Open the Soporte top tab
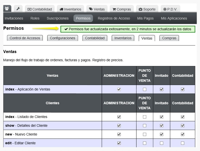The height and width of the screenshot is (151, 200). click(147, 9)
